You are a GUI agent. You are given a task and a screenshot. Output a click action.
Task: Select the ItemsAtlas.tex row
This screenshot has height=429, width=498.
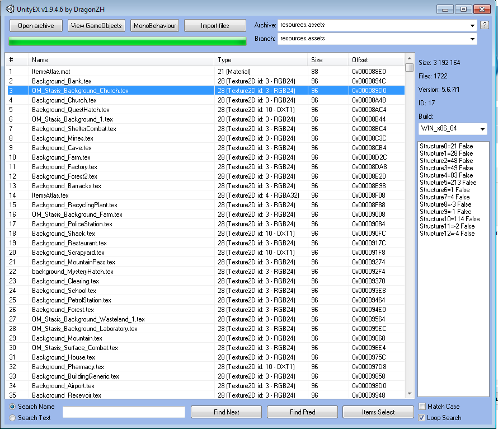click(x=50, y=195)
